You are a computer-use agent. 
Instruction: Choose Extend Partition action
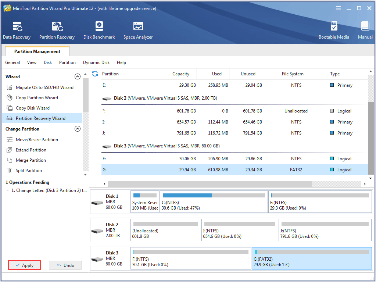pyautogui.click(x=31, y=150)
